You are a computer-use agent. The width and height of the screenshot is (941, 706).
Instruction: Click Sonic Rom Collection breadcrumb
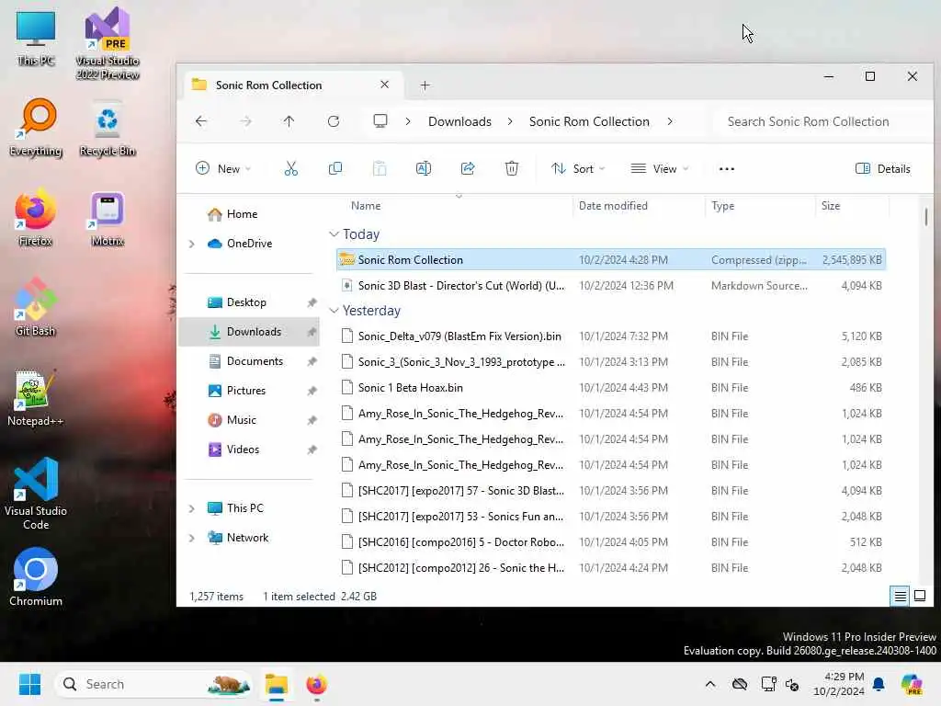tap(589, 121)
